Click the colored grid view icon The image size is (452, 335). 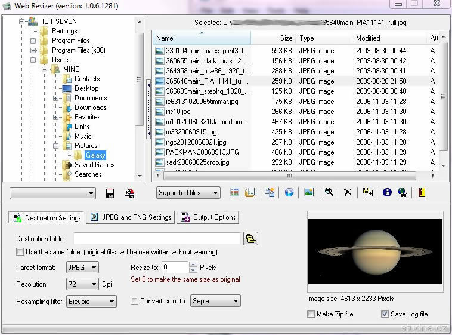pos(235,193)
